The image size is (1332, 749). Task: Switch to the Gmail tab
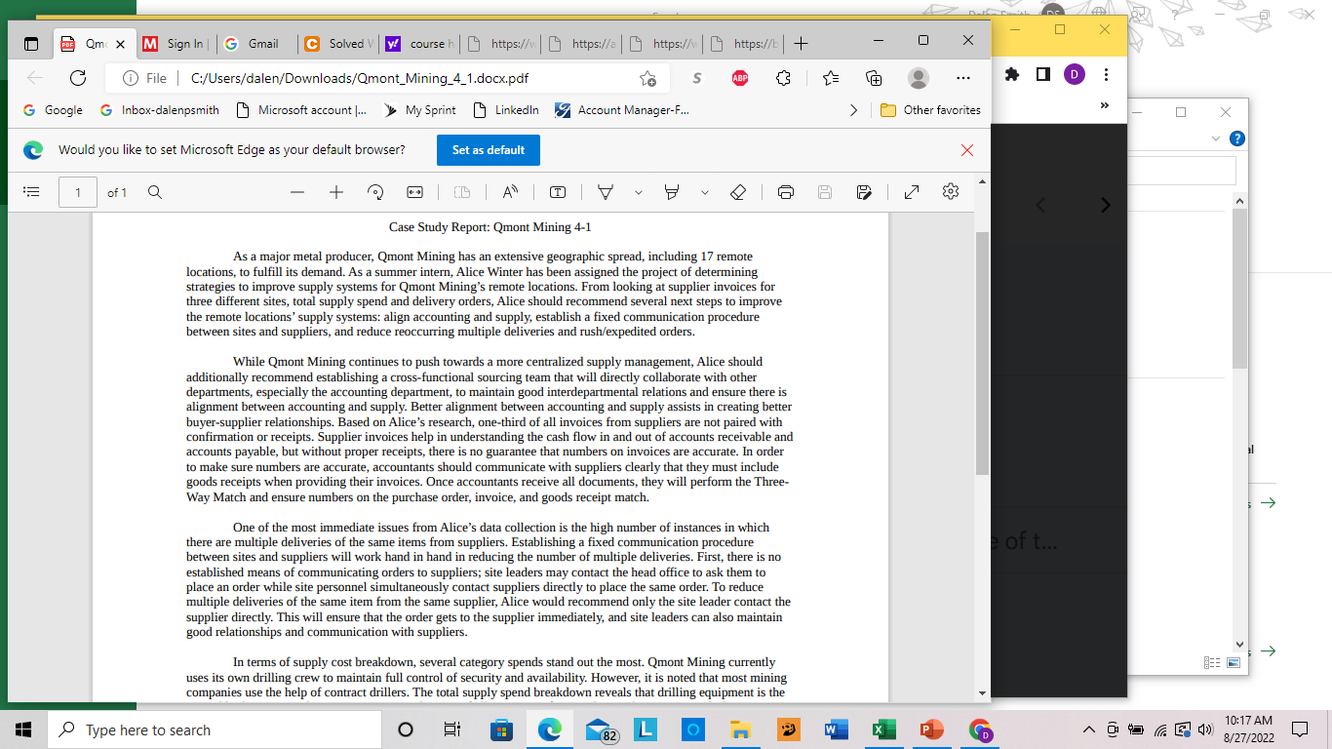tap(255, 44)
